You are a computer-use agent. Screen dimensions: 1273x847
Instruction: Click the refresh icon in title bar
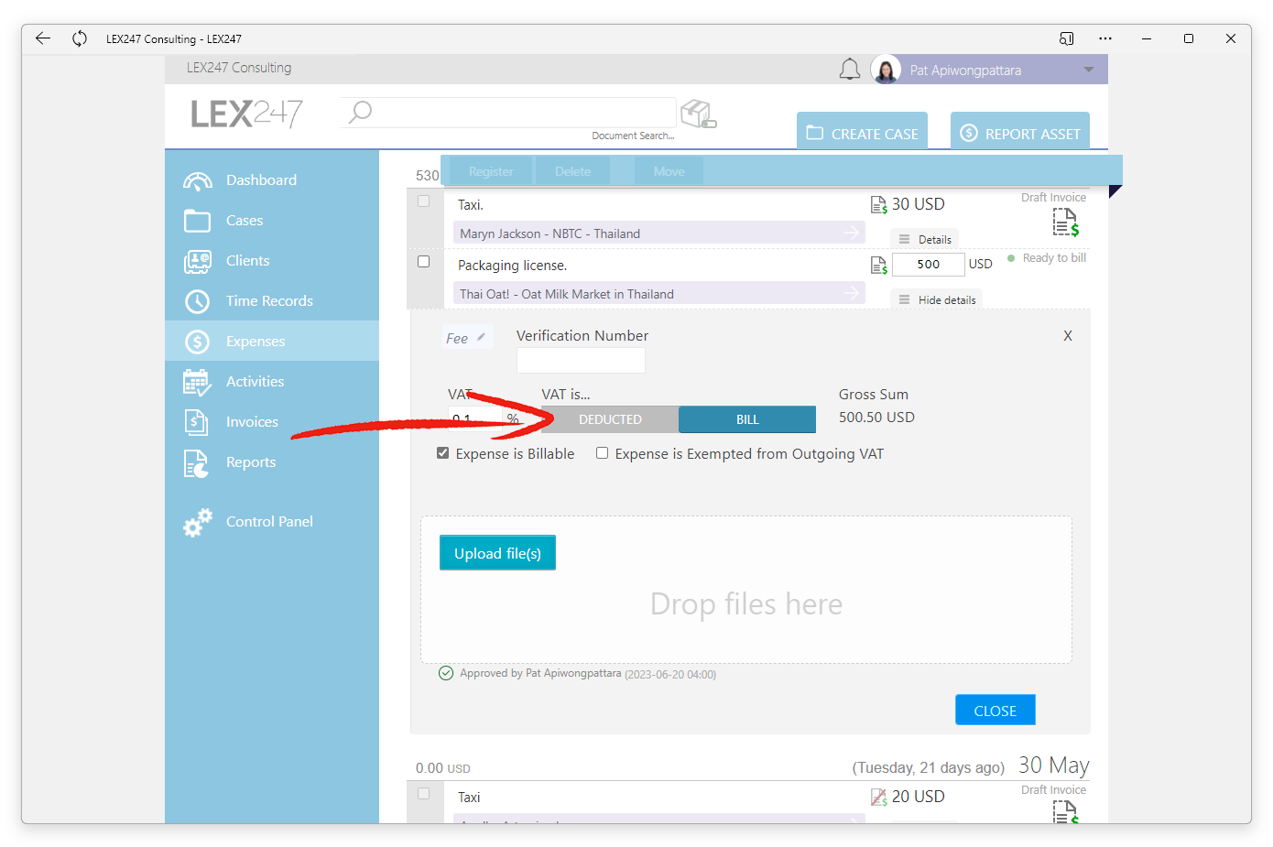pyautogui.click(x=80, y=38)
